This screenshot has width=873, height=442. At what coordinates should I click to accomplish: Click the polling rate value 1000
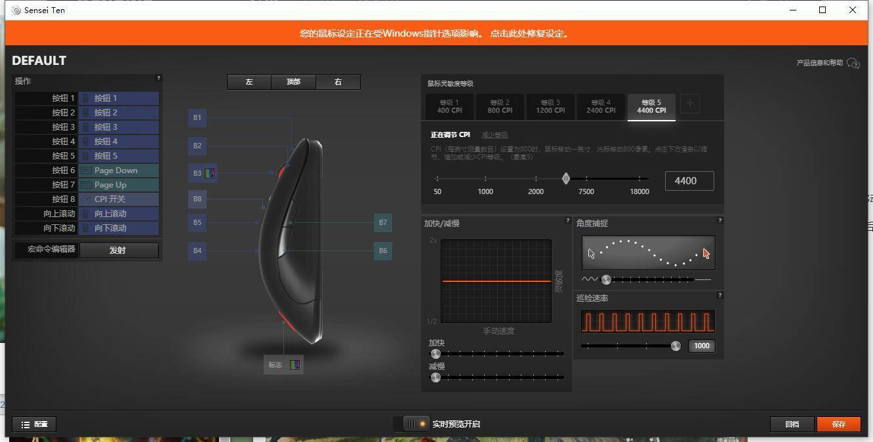(701, 346)
